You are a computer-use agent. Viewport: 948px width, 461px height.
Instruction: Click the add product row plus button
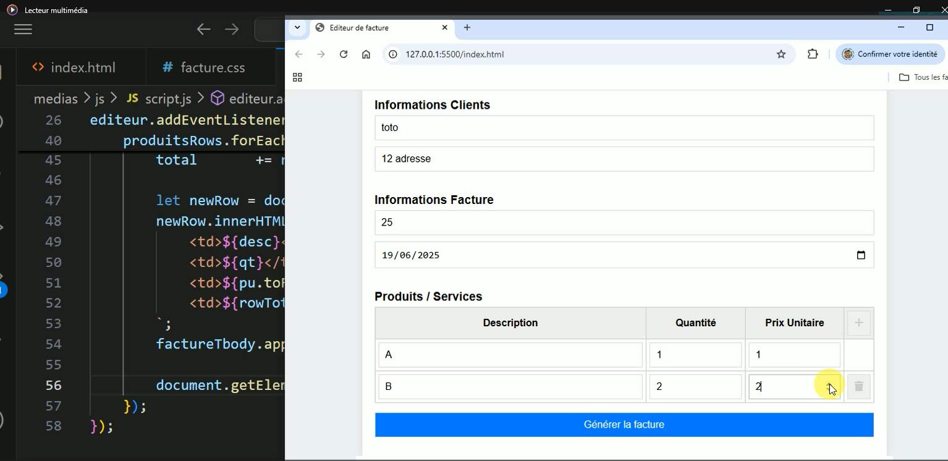click(858, 323)
